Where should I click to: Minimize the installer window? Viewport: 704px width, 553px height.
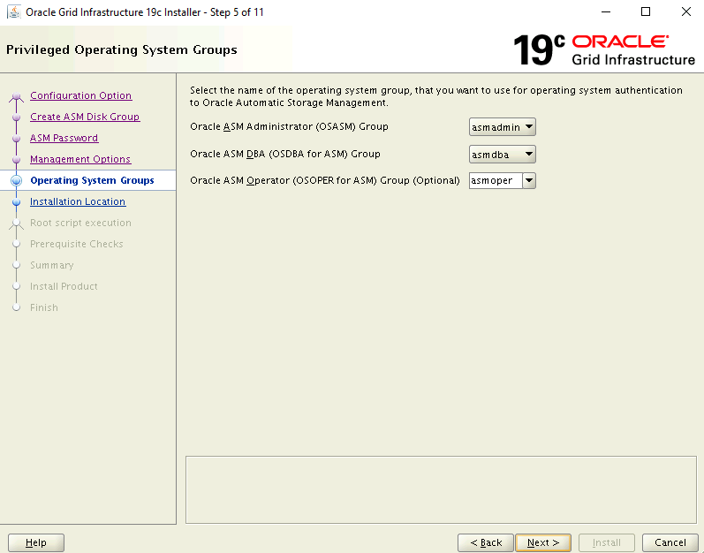606,12
